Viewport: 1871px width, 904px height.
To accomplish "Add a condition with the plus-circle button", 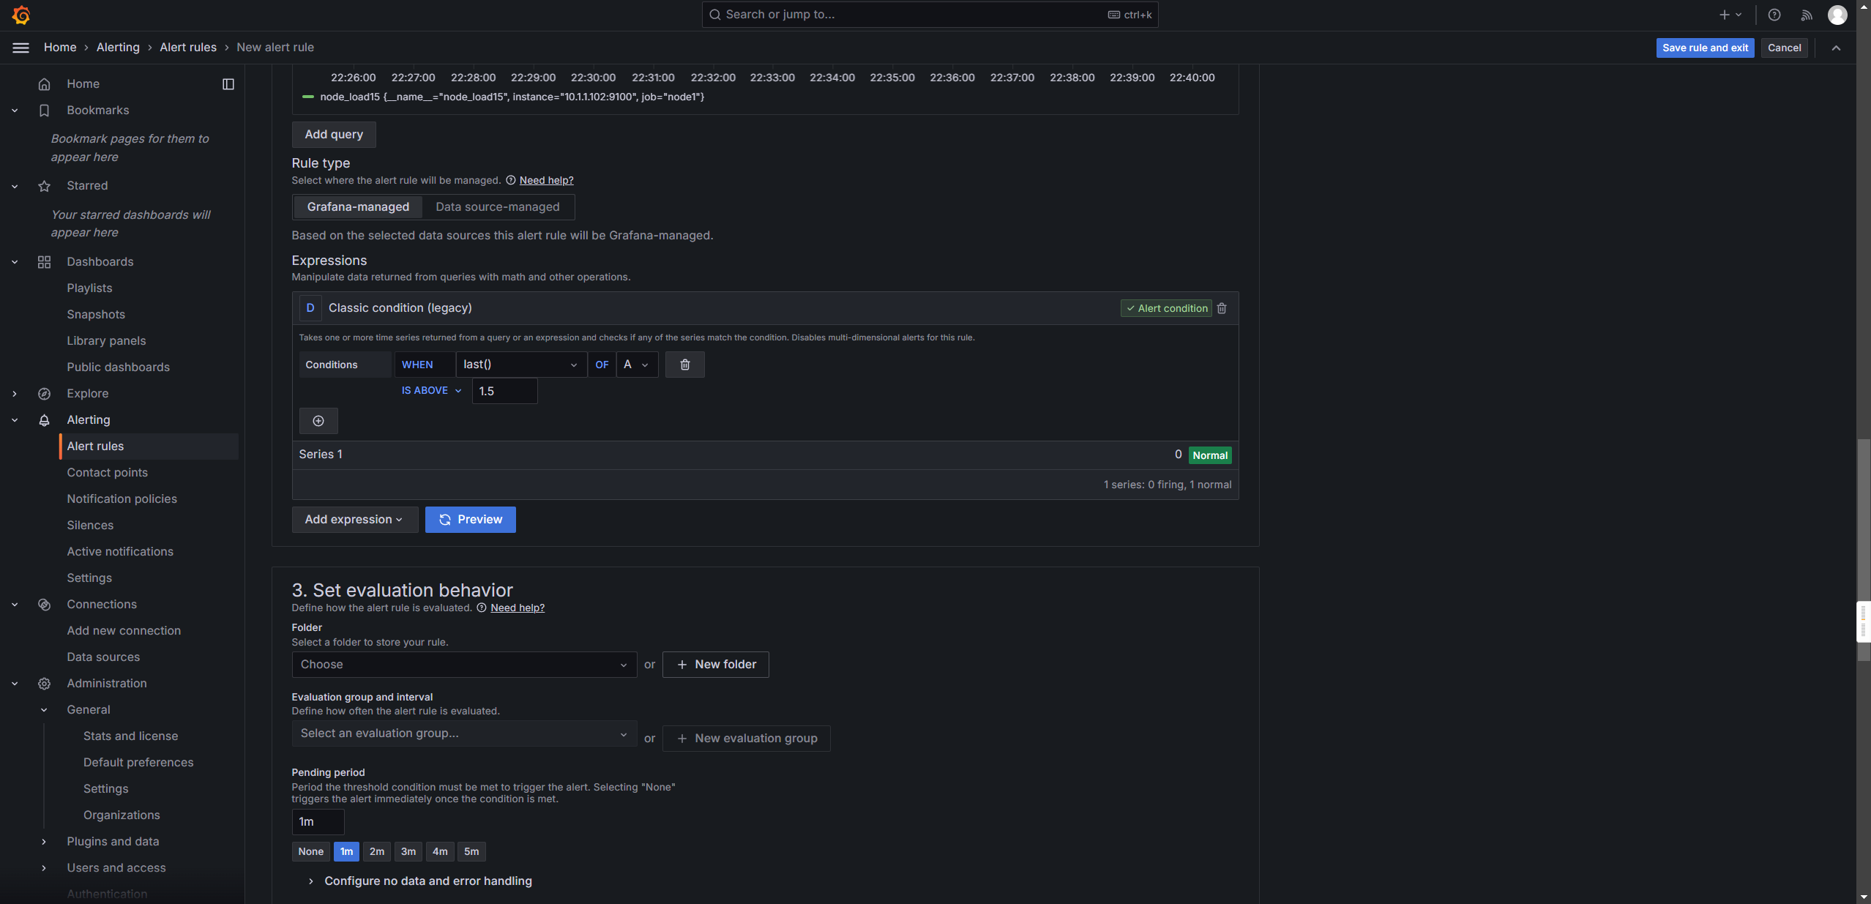I will click(x=318, y=421).
